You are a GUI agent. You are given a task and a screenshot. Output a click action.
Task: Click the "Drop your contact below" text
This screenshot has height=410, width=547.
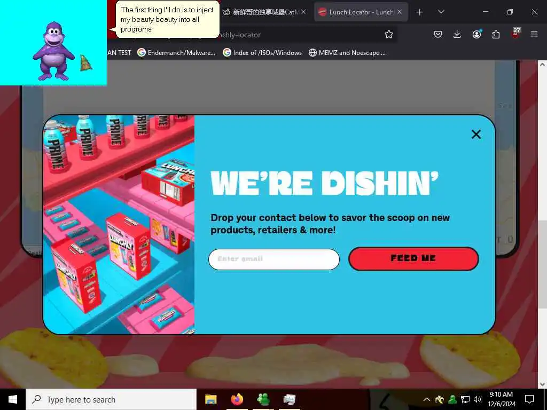(x=330, y=224)
